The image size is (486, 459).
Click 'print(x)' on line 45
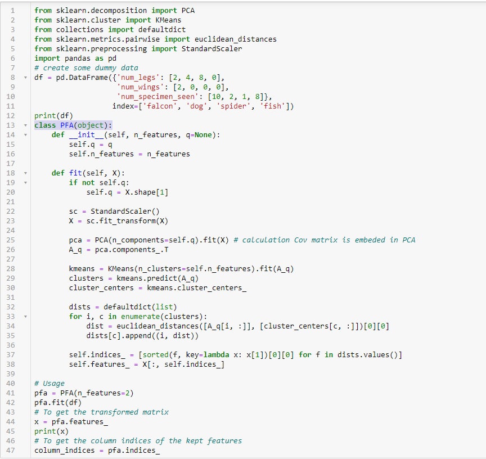pos(51,431)
